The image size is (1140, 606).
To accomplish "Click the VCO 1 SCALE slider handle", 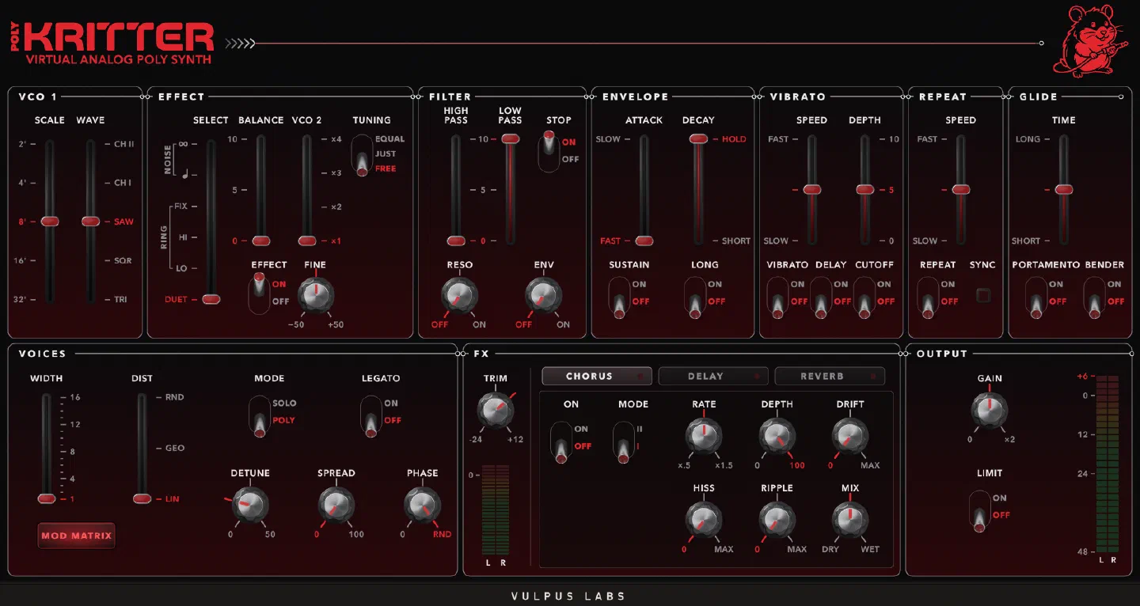I will [50, 222].
